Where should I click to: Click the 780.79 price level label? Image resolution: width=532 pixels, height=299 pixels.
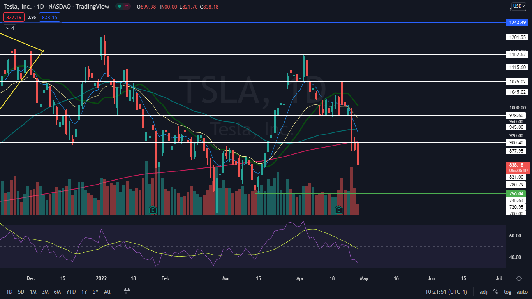click(516, 185)
